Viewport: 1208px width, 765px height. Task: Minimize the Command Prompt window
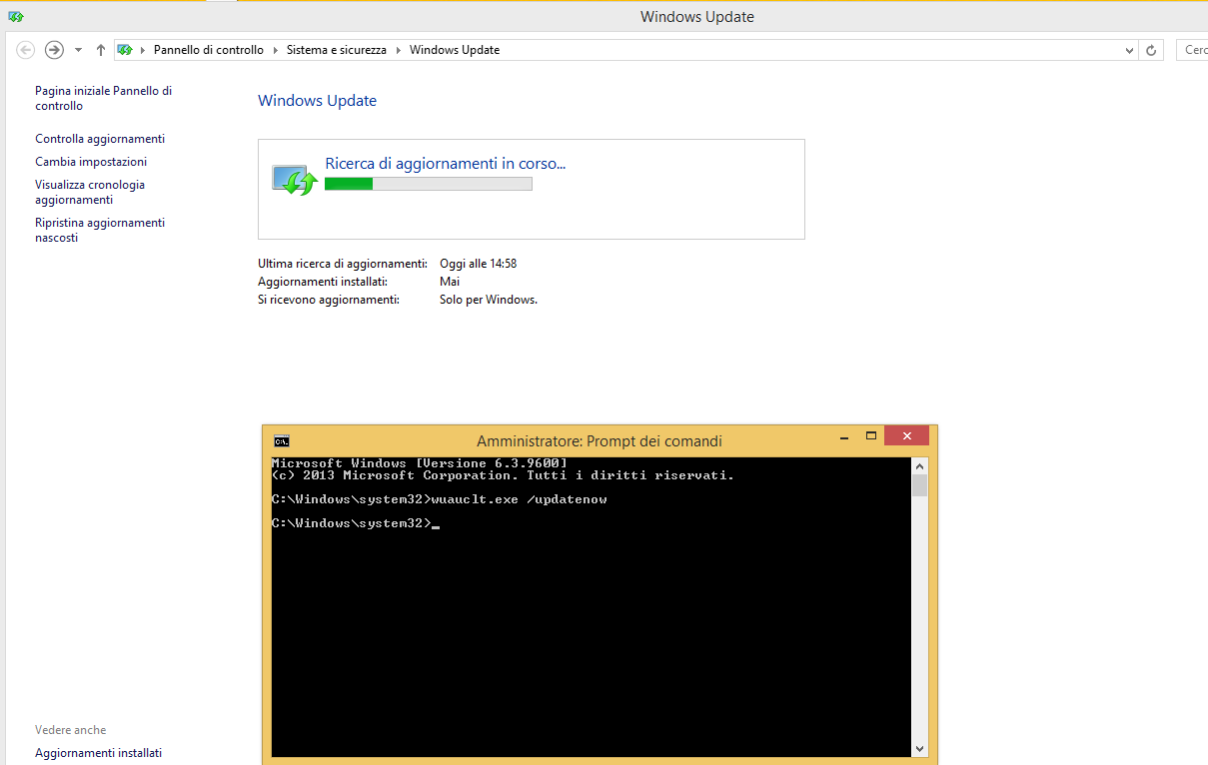tap(845, 436)
